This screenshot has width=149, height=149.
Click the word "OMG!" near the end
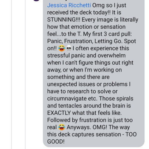pos(100,127)
